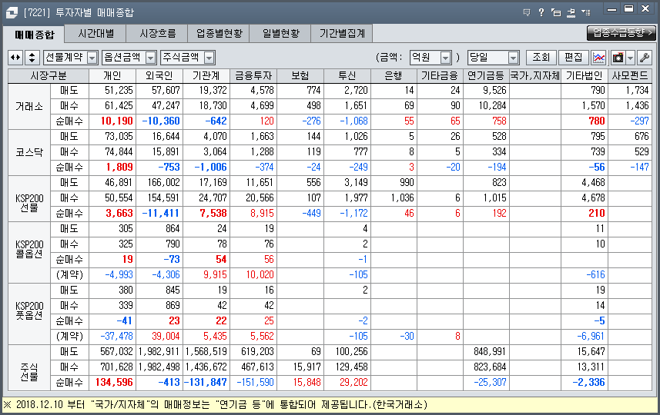Click the 기타법인 column header
Screen dimensions: 660x415
click(x=585, y=75)
